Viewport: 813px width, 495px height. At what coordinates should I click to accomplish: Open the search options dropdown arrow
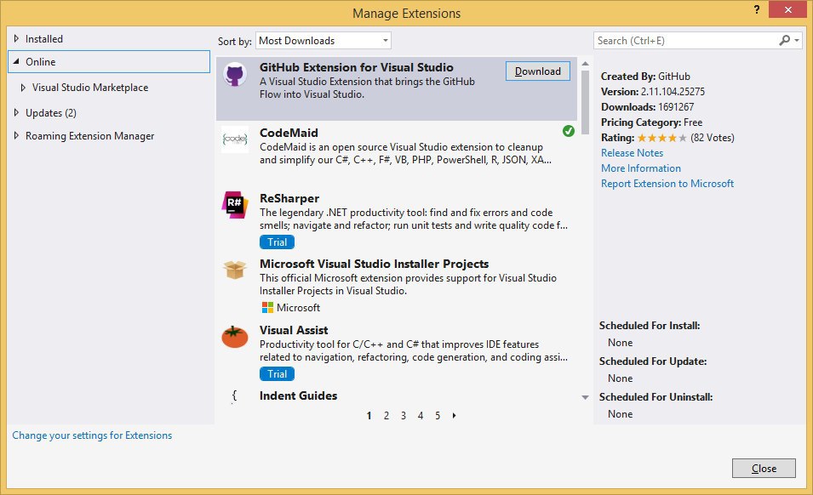[x=797, y=40]
